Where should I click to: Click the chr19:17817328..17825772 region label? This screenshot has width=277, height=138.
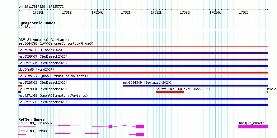(41, 7)
